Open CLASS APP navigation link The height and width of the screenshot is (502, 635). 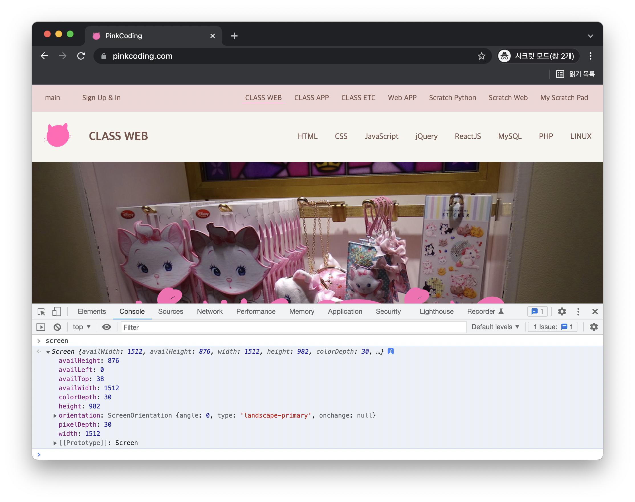(x=311, y=98)
